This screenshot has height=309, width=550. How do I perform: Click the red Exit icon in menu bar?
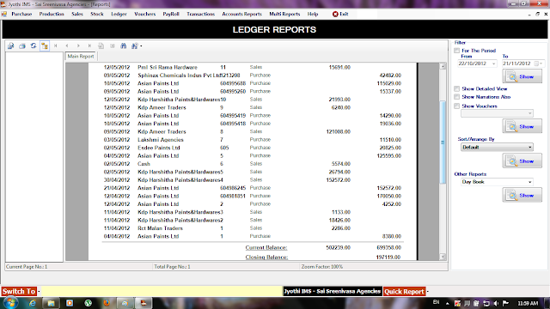pyautogui.click(x=335, y=14)
